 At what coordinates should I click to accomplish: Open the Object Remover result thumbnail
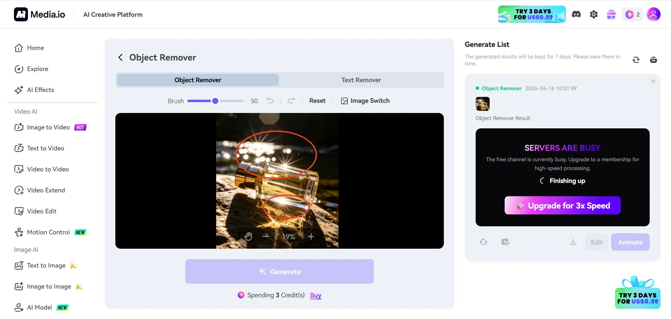pyautogui.click(x=483, y=104)
